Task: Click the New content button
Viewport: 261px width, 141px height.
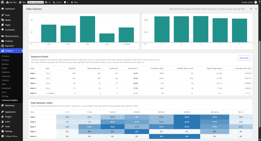Action: (74, 2)
